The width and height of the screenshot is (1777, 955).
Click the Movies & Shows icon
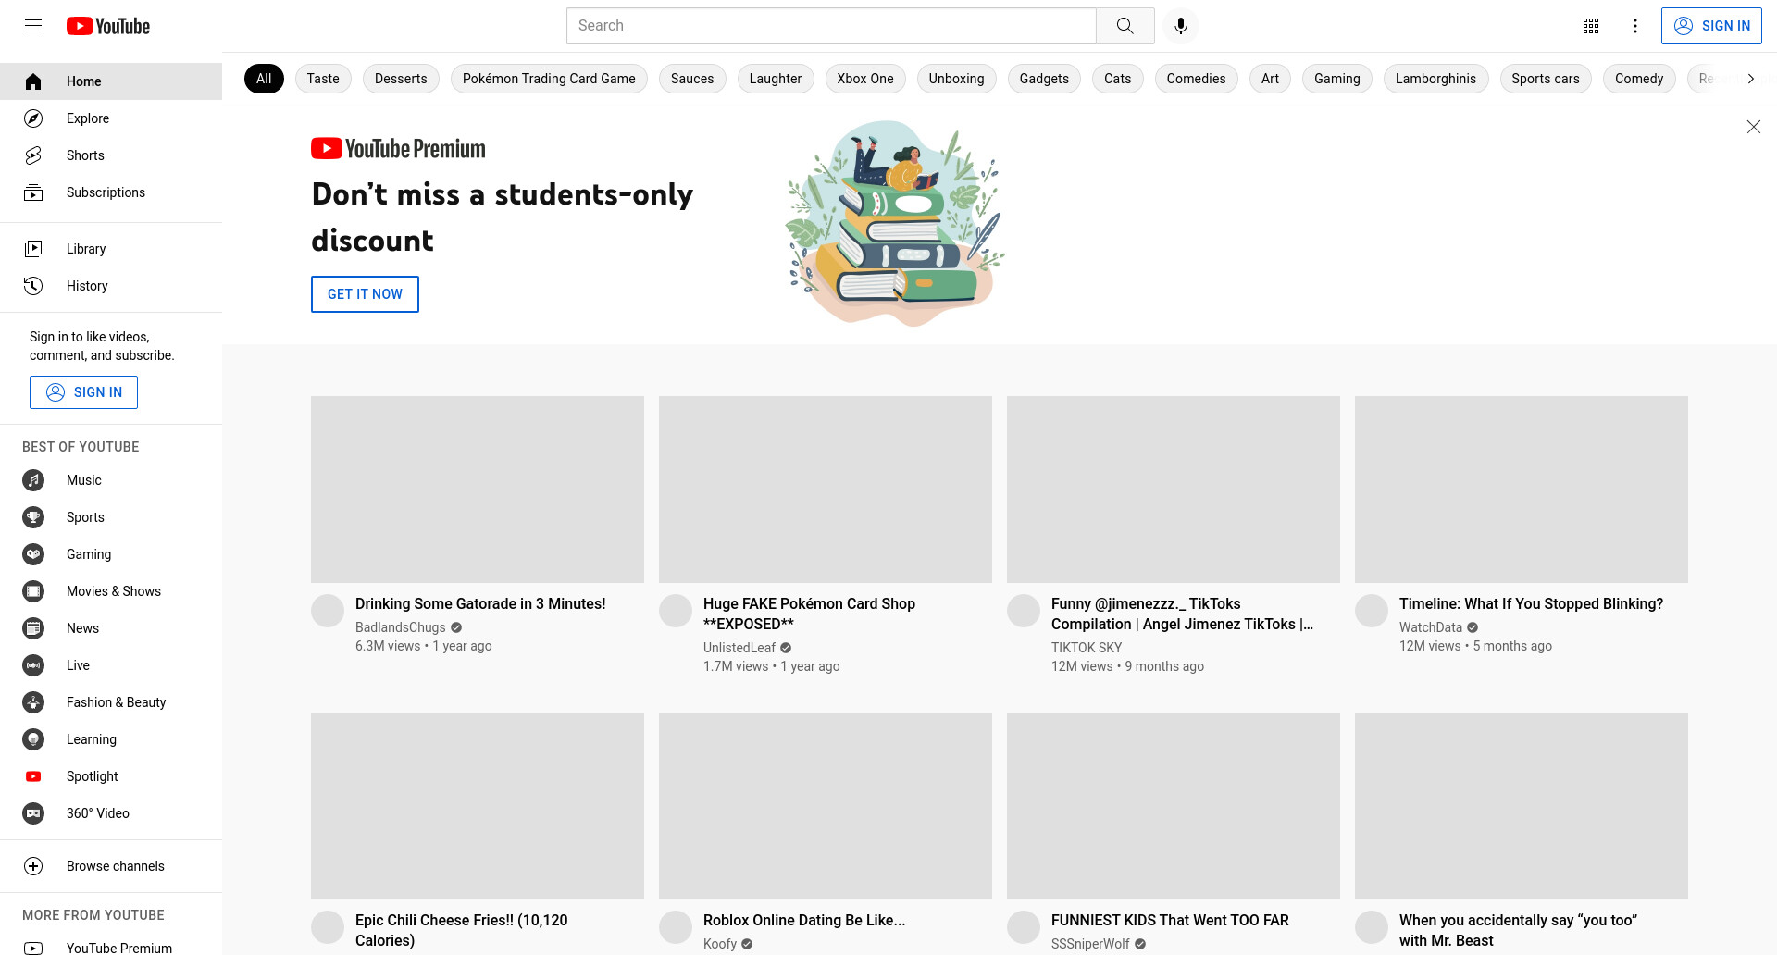[33, 591]
